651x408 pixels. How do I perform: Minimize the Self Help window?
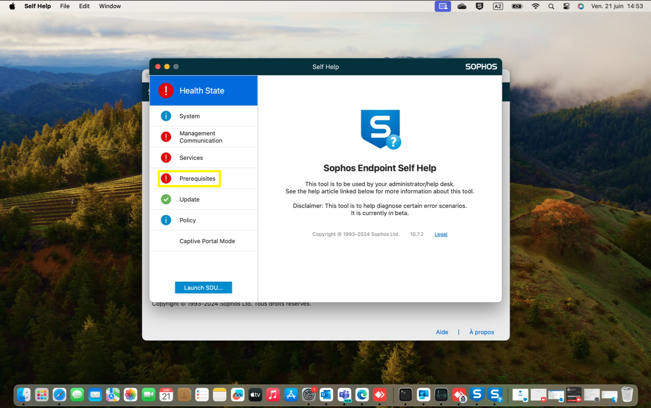[x=167, y=67]
